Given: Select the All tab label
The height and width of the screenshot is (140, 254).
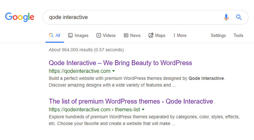Looking at the screenshot, I should (x=58, y=35).
